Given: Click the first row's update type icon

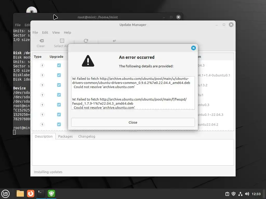Looking at the screenshot, I should tap(42, 65).
